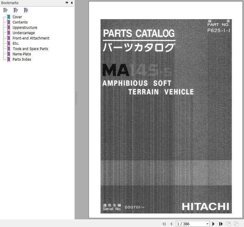244x227 pixels.
Task: Jump to the Parts Index bookmark
Action: [22, 59]
